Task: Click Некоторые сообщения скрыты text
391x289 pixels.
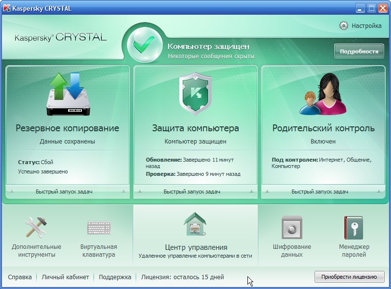Action: [x=211, y=56]
